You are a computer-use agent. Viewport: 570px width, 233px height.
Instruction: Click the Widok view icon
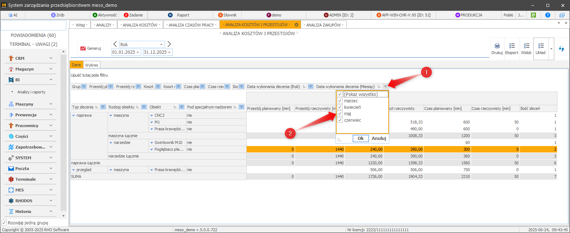(526, 46)
